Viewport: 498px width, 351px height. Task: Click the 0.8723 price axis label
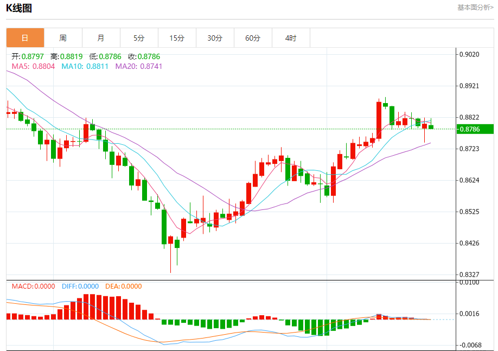click(469, 149)
